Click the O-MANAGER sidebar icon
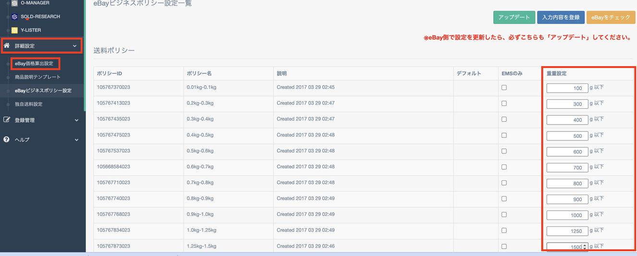 pos(14,3)
